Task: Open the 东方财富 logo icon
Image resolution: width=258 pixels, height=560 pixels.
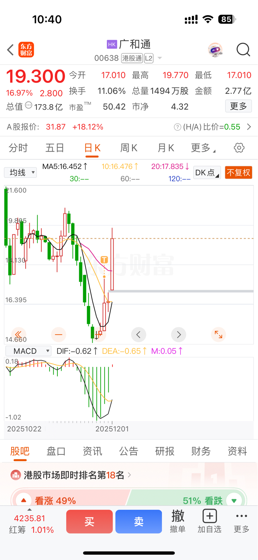Action: tap(26, 50)
